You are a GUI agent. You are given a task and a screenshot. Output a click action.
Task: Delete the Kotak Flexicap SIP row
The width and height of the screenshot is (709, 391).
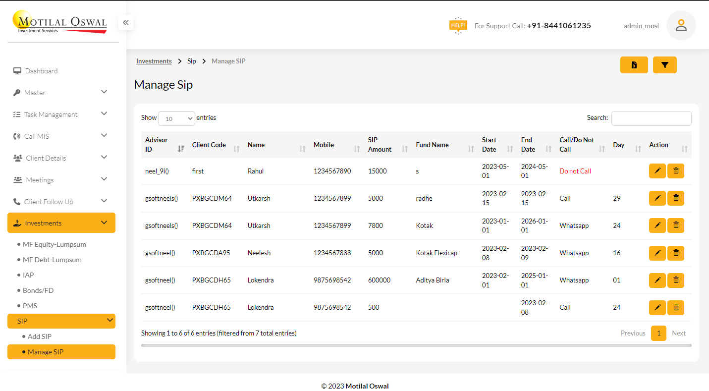676,253
